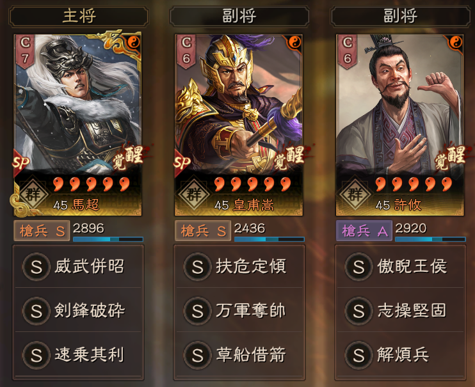Open the 馬超 general card portrait

tap(78, 125)
